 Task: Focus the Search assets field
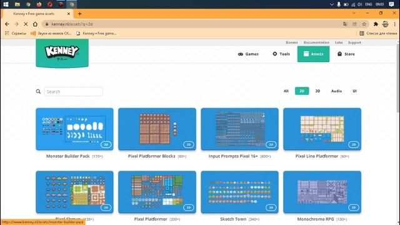[x=74, y=91]
